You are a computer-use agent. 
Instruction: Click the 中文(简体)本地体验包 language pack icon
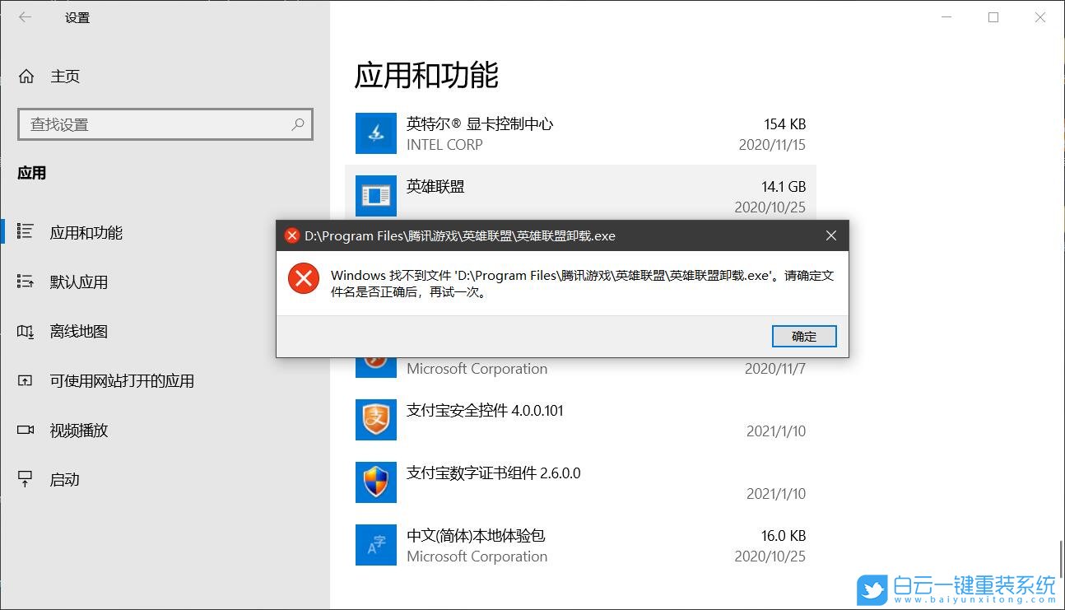click(375, 544)
